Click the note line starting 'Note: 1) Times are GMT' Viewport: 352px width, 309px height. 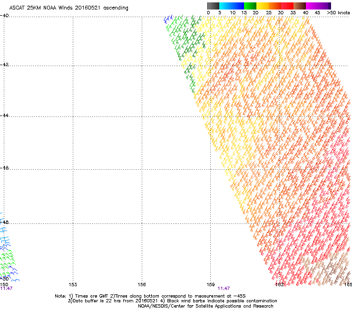tap(150, 296)
